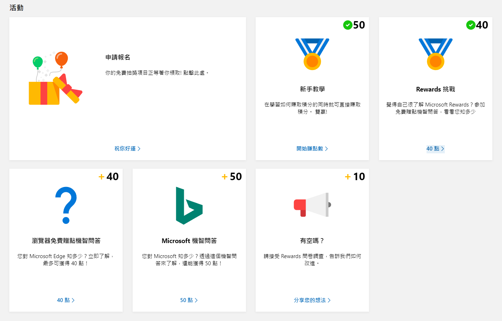Open 40 點 link on Rewards 挑戰 card
The height and width of the screenshot is (321, 502).
pos(435,149)
